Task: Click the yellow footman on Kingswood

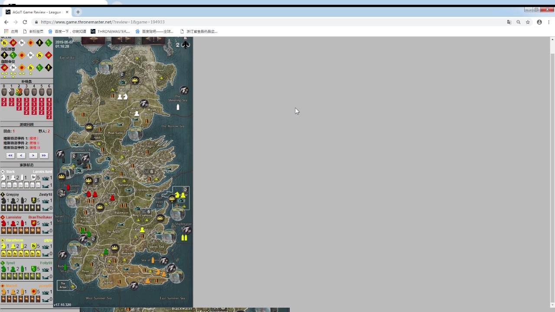Action: pyautogui.click(x=142, y=230)
